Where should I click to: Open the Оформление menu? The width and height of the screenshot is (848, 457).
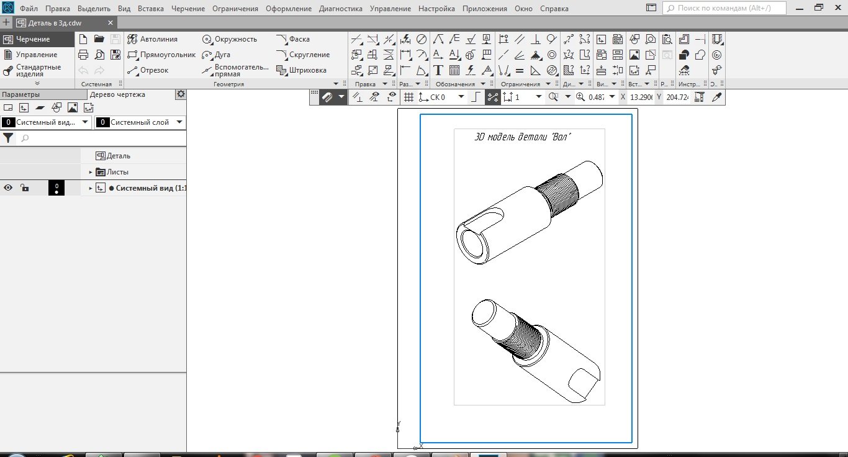coord(288,9)
